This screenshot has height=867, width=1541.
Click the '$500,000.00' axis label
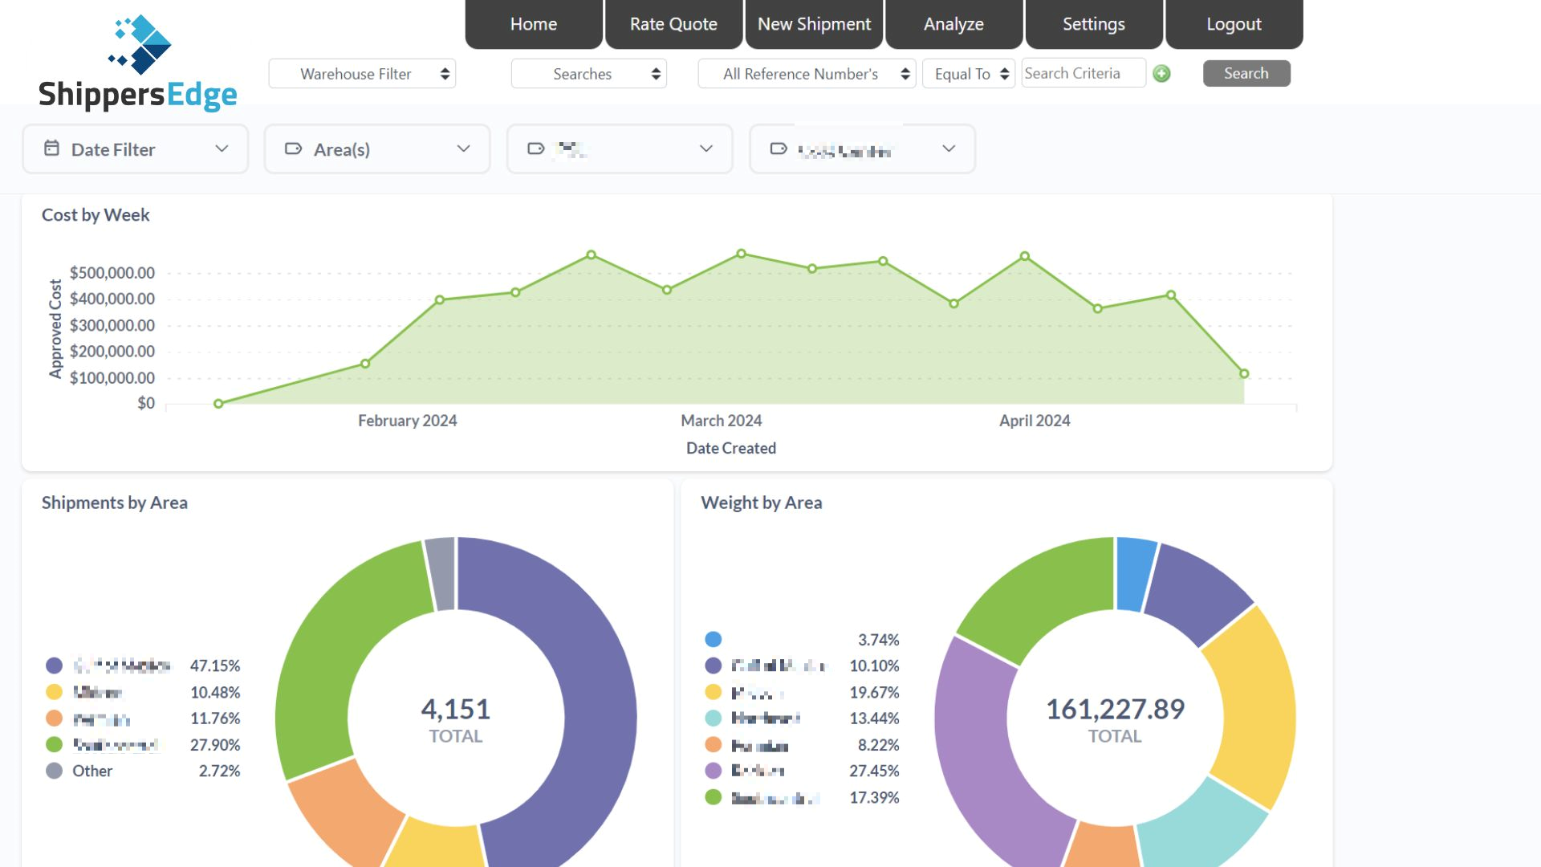(x=112, y=273)
